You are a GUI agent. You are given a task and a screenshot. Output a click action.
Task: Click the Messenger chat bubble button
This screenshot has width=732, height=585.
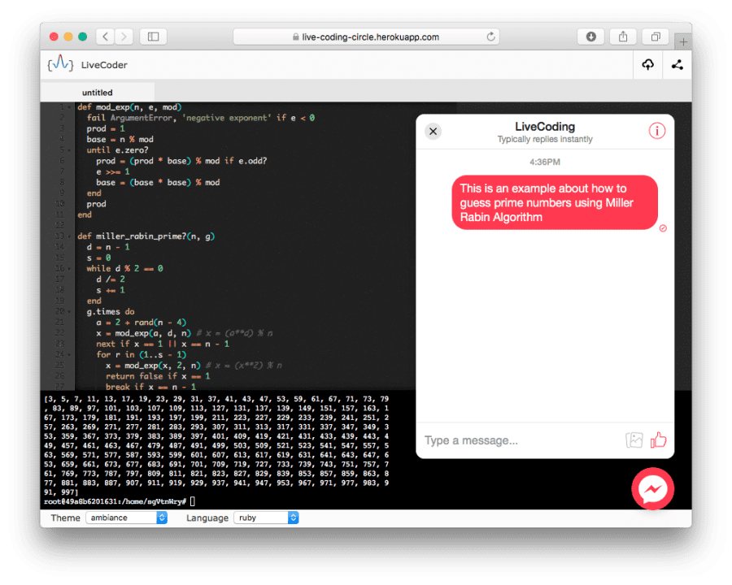652,489
